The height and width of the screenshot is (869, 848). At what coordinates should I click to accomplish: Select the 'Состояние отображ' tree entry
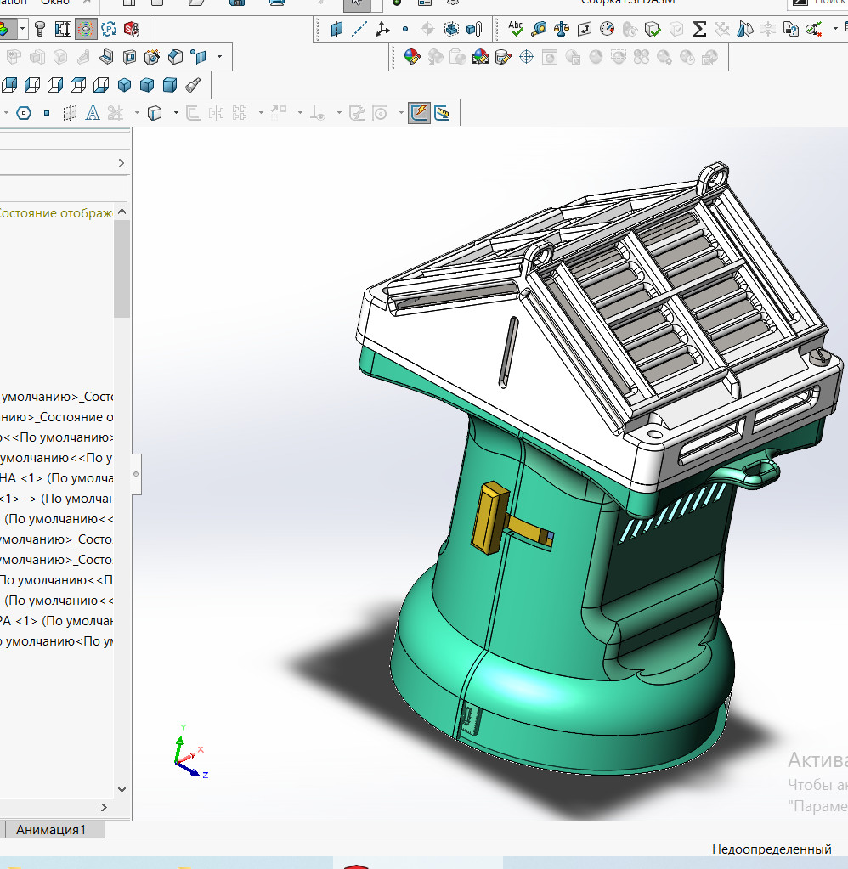[x=56, y=213]
